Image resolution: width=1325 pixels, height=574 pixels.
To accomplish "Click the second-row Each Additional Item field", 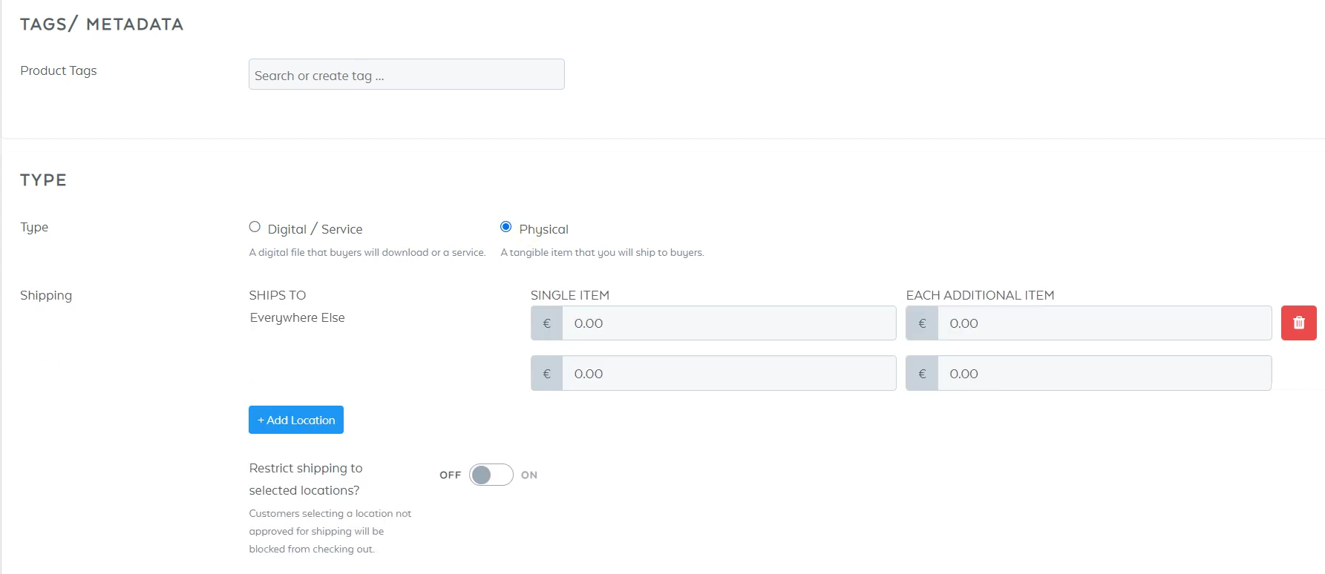I will point(1103,374).
